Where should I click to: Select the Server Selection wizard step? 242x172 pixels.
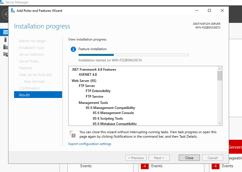32,54
